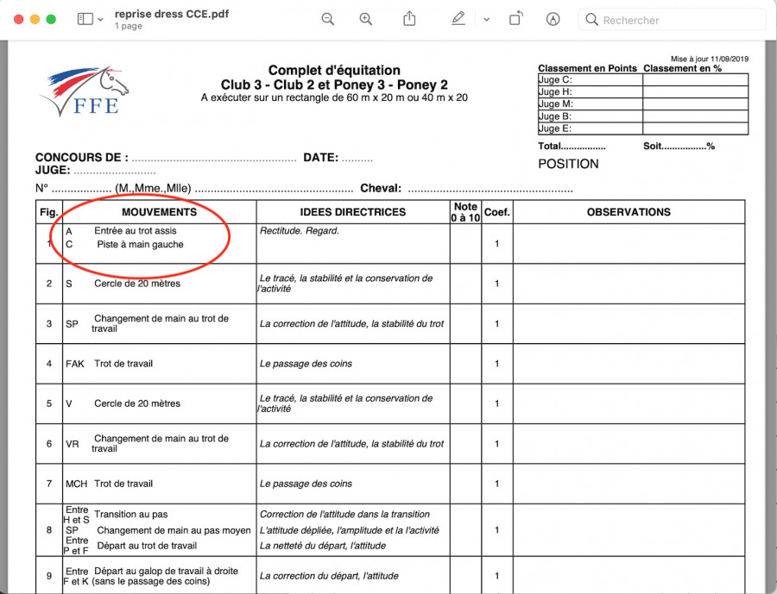Click the reprise dress CCE.pdf title
777x594 pixels.
coord(172,14)
